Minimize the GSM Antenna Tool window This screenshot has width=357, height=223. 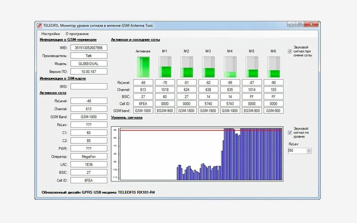(291, 24)
